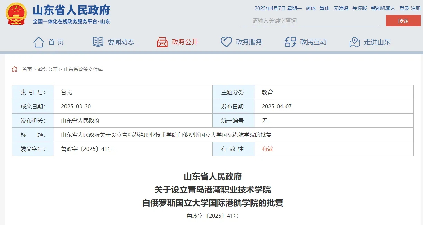
Task: Open the 政务服务 menu
Action: coord(249,42)
